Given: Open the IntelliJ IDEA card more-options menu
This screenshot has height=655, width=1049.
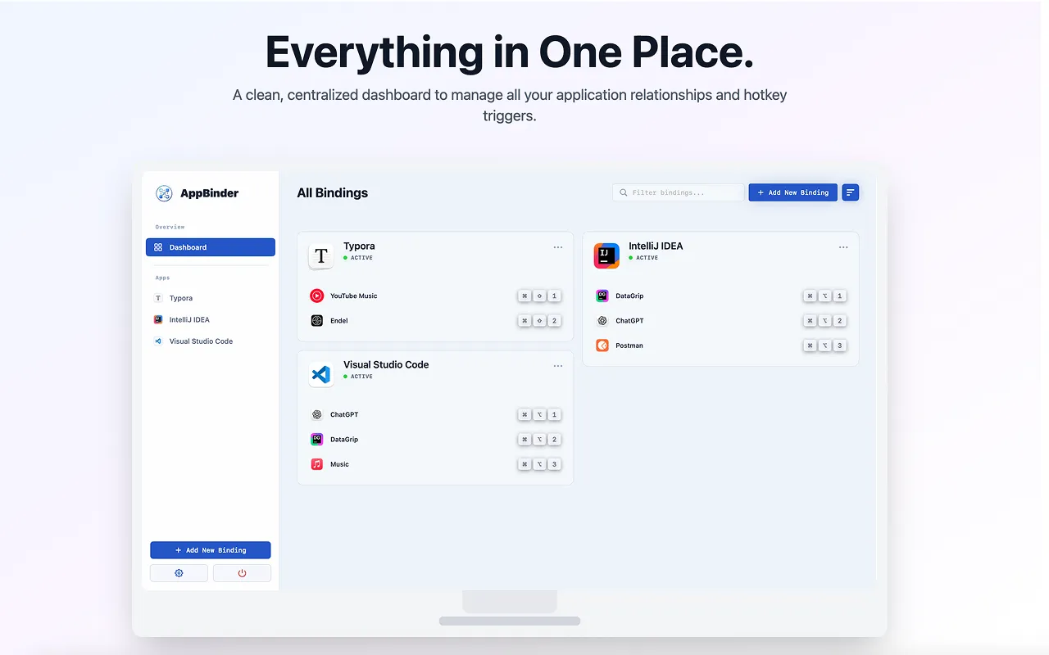Looking at the screenshot, I should 843,247.
